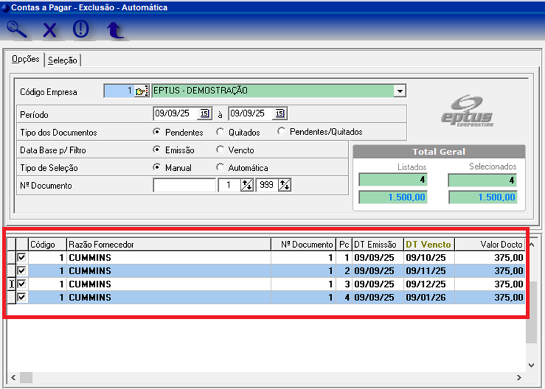This screenshot has height=389, width=545.
Task: Open calendar for period end date
Action: pos(279,114)
